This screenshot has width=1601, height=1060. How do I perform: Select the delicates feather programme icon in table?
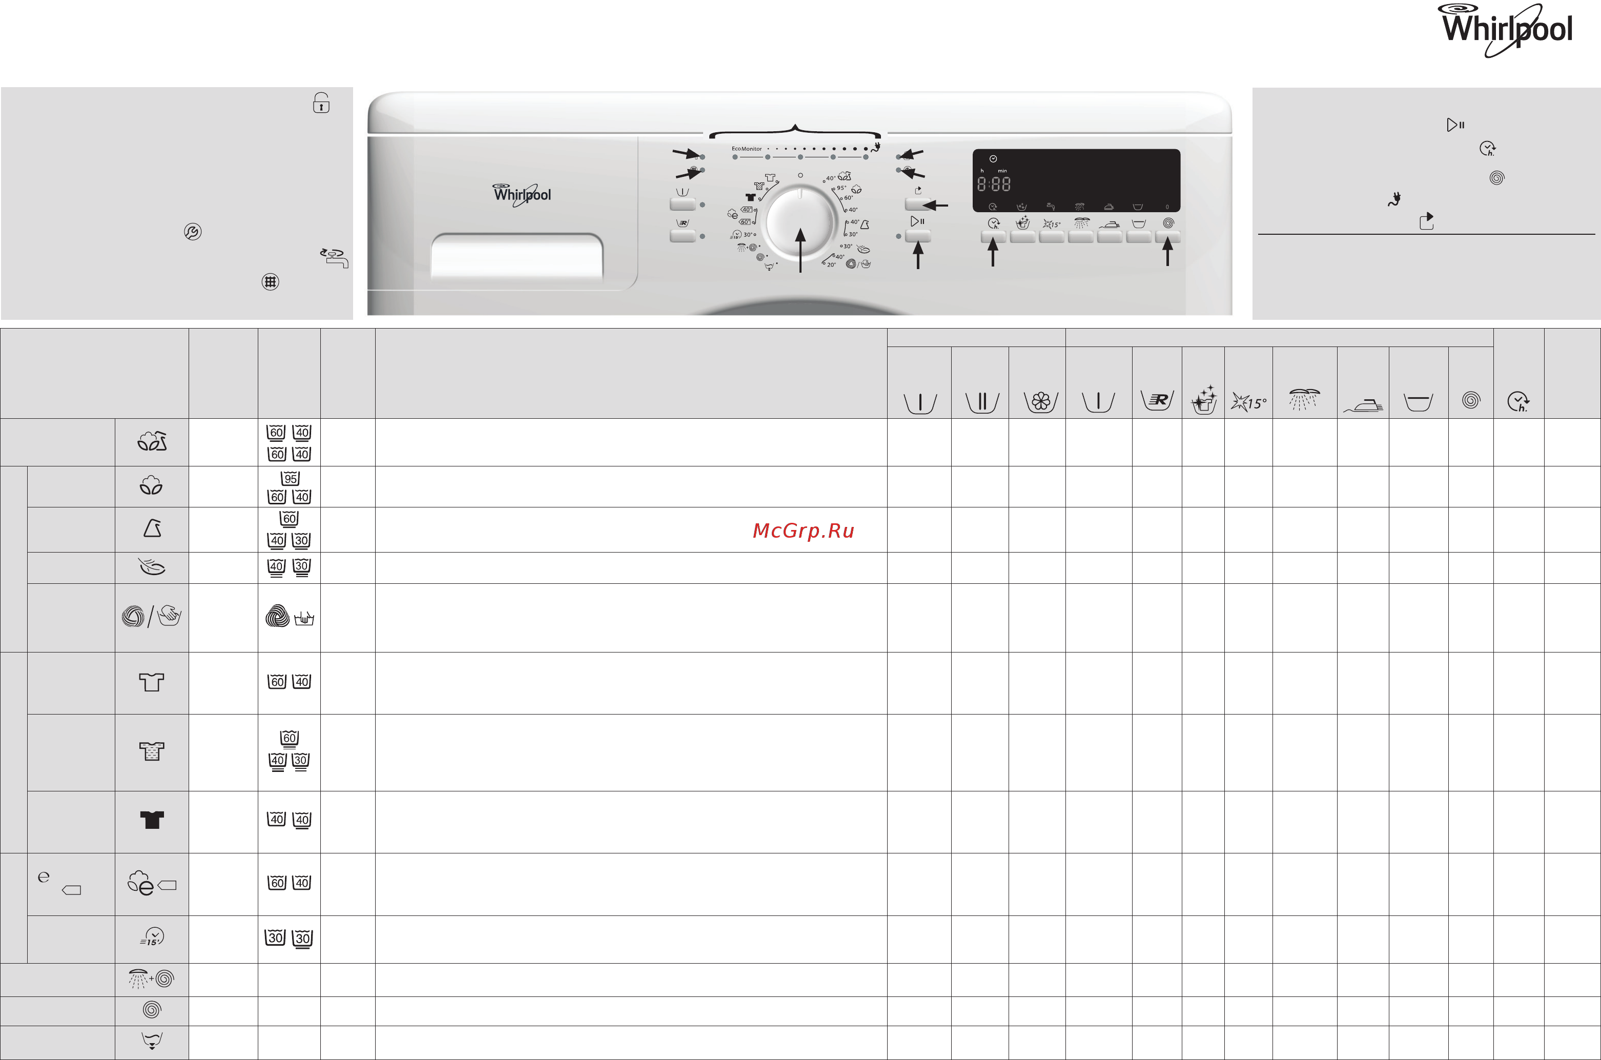(x=152, y=566)
